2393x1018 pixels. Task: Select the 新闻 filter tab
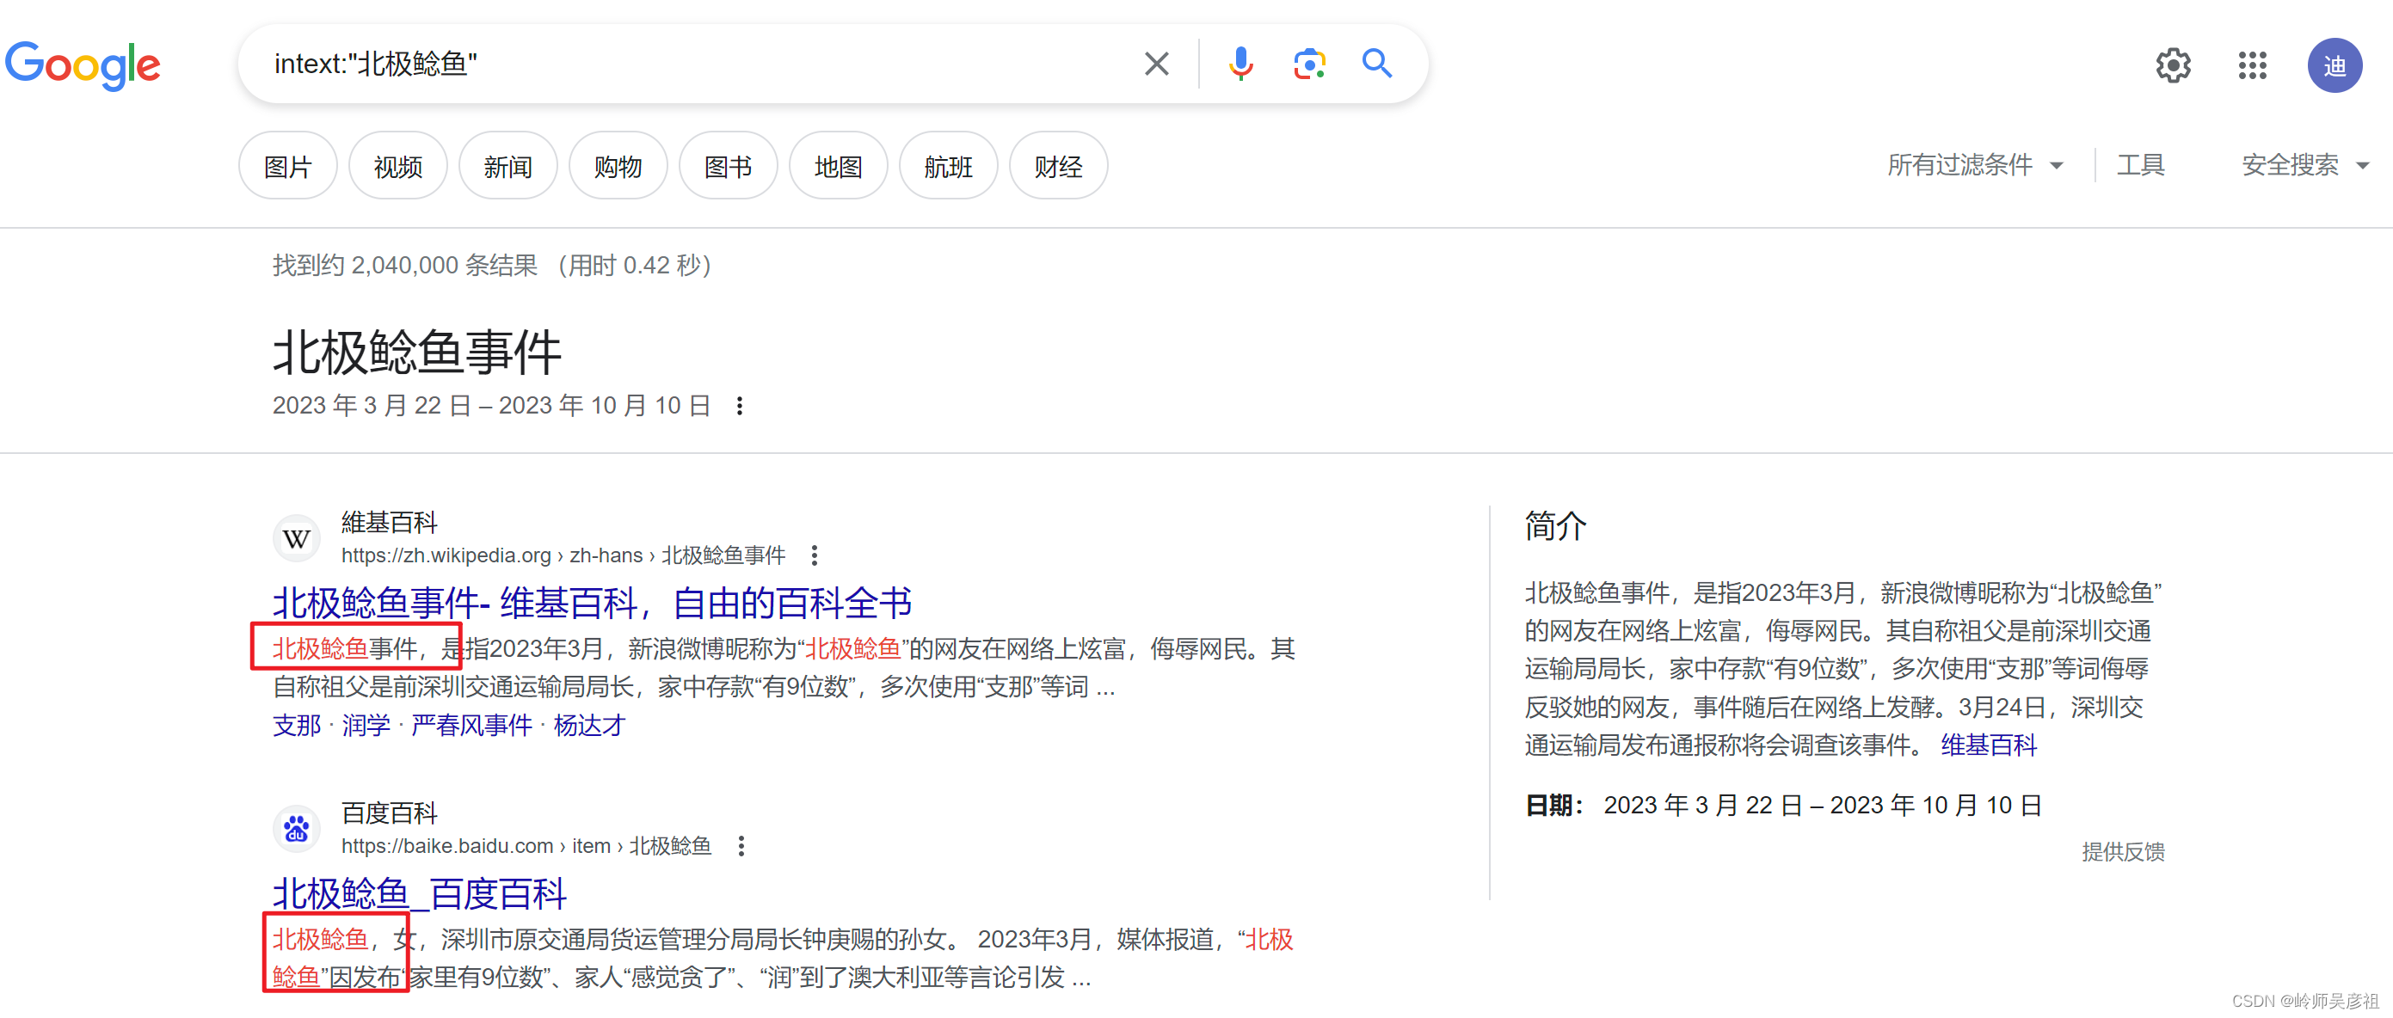tap(508, 166)
